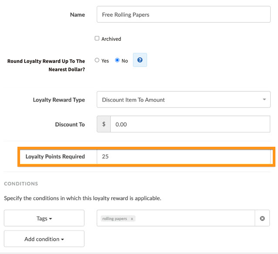Expand the Tags condition dropdown
278x254 pixels.
[x=44, y=218]
